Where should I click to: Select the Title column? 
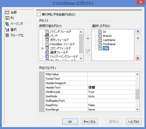pyautogui.click(x=106, y=48)
